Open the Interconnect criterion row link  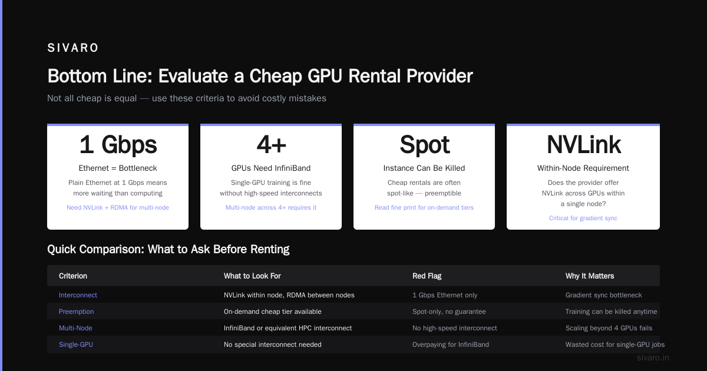pyautogui.click(x=78, y=295)
